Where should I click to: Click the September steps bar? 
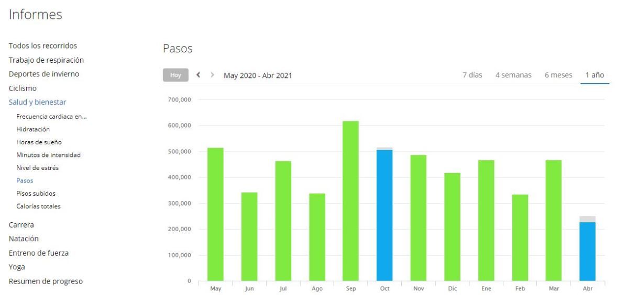click(350, 201)
